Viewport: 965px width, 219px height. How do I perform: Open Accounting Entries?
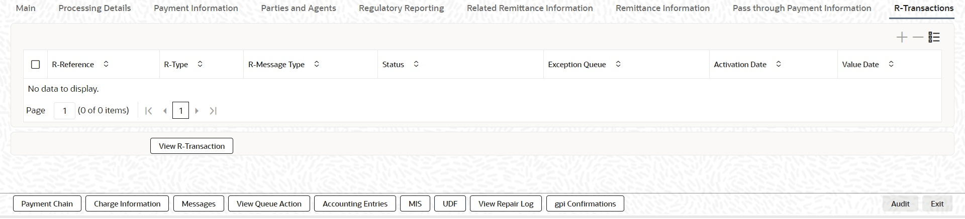coord(355,204)
